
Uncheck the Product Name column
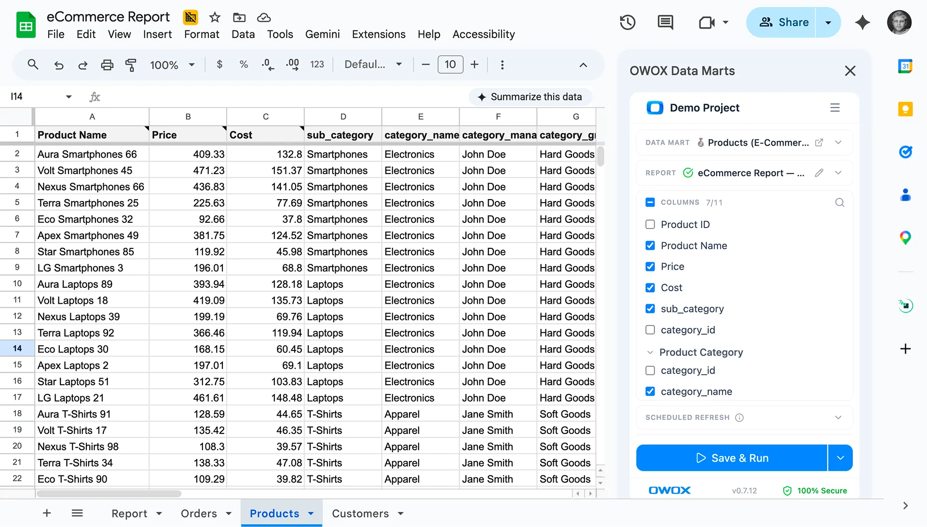(650, 245)
